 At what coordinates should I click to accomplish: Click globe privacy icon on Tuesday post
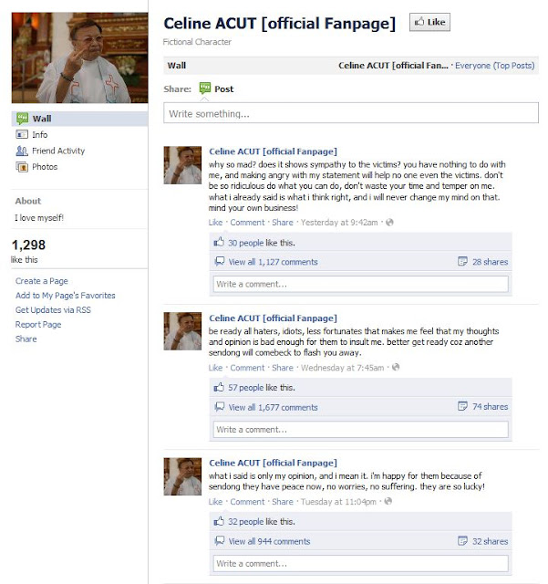(388, 501)
